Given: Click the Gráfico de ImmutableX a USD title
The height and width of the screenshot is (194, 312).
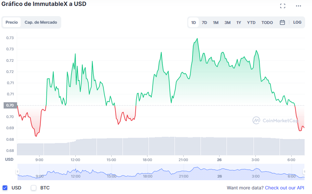Looking at the screenshot, I should coord(44,4).
